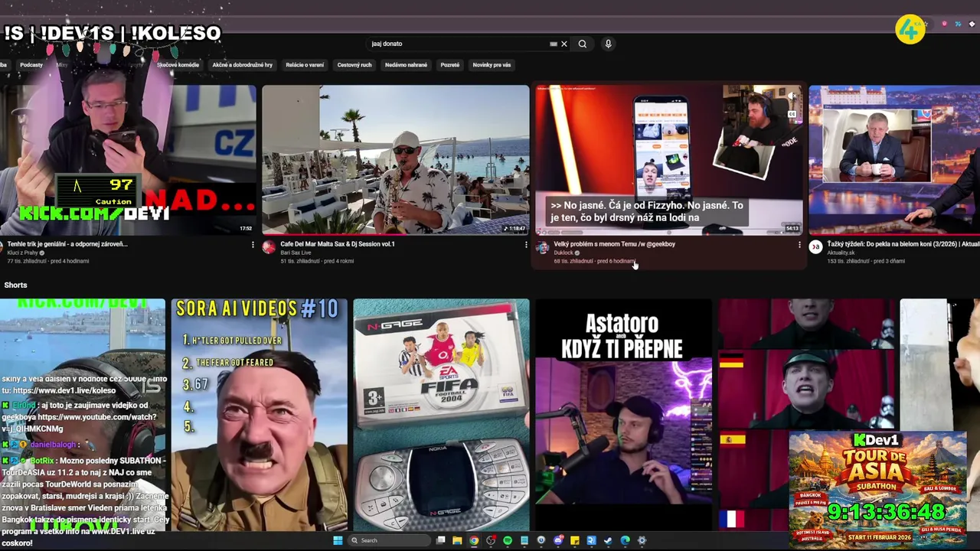The height and width of the screenshot is (551, 980).
Task: Open Discord from the taskbar
Action: point(558,540)
